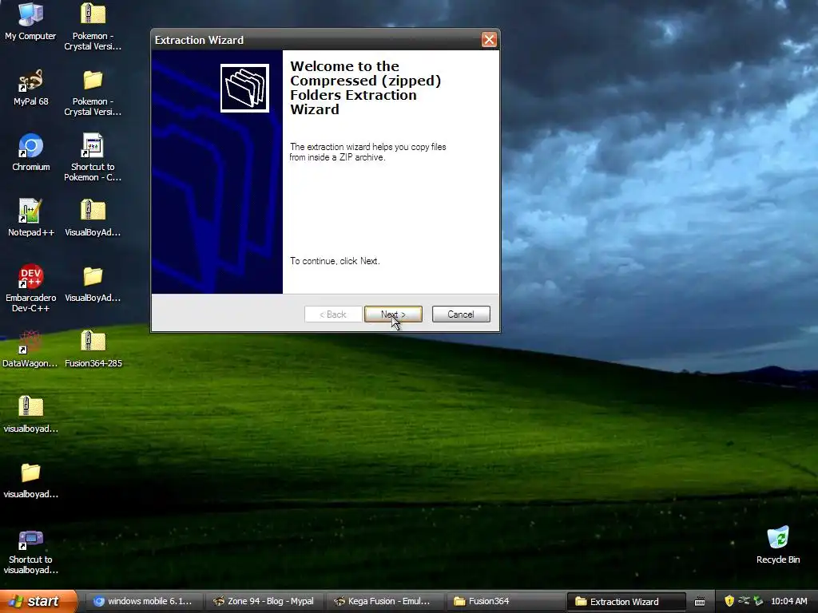Close the Extraction Wizard dialog

(489, 40)
